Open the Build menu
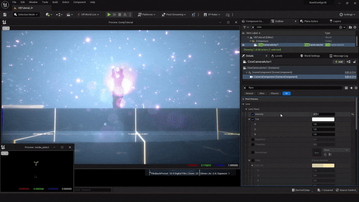Screen dimensions: 359x202 pyautogui.click(x=54, y=2)
